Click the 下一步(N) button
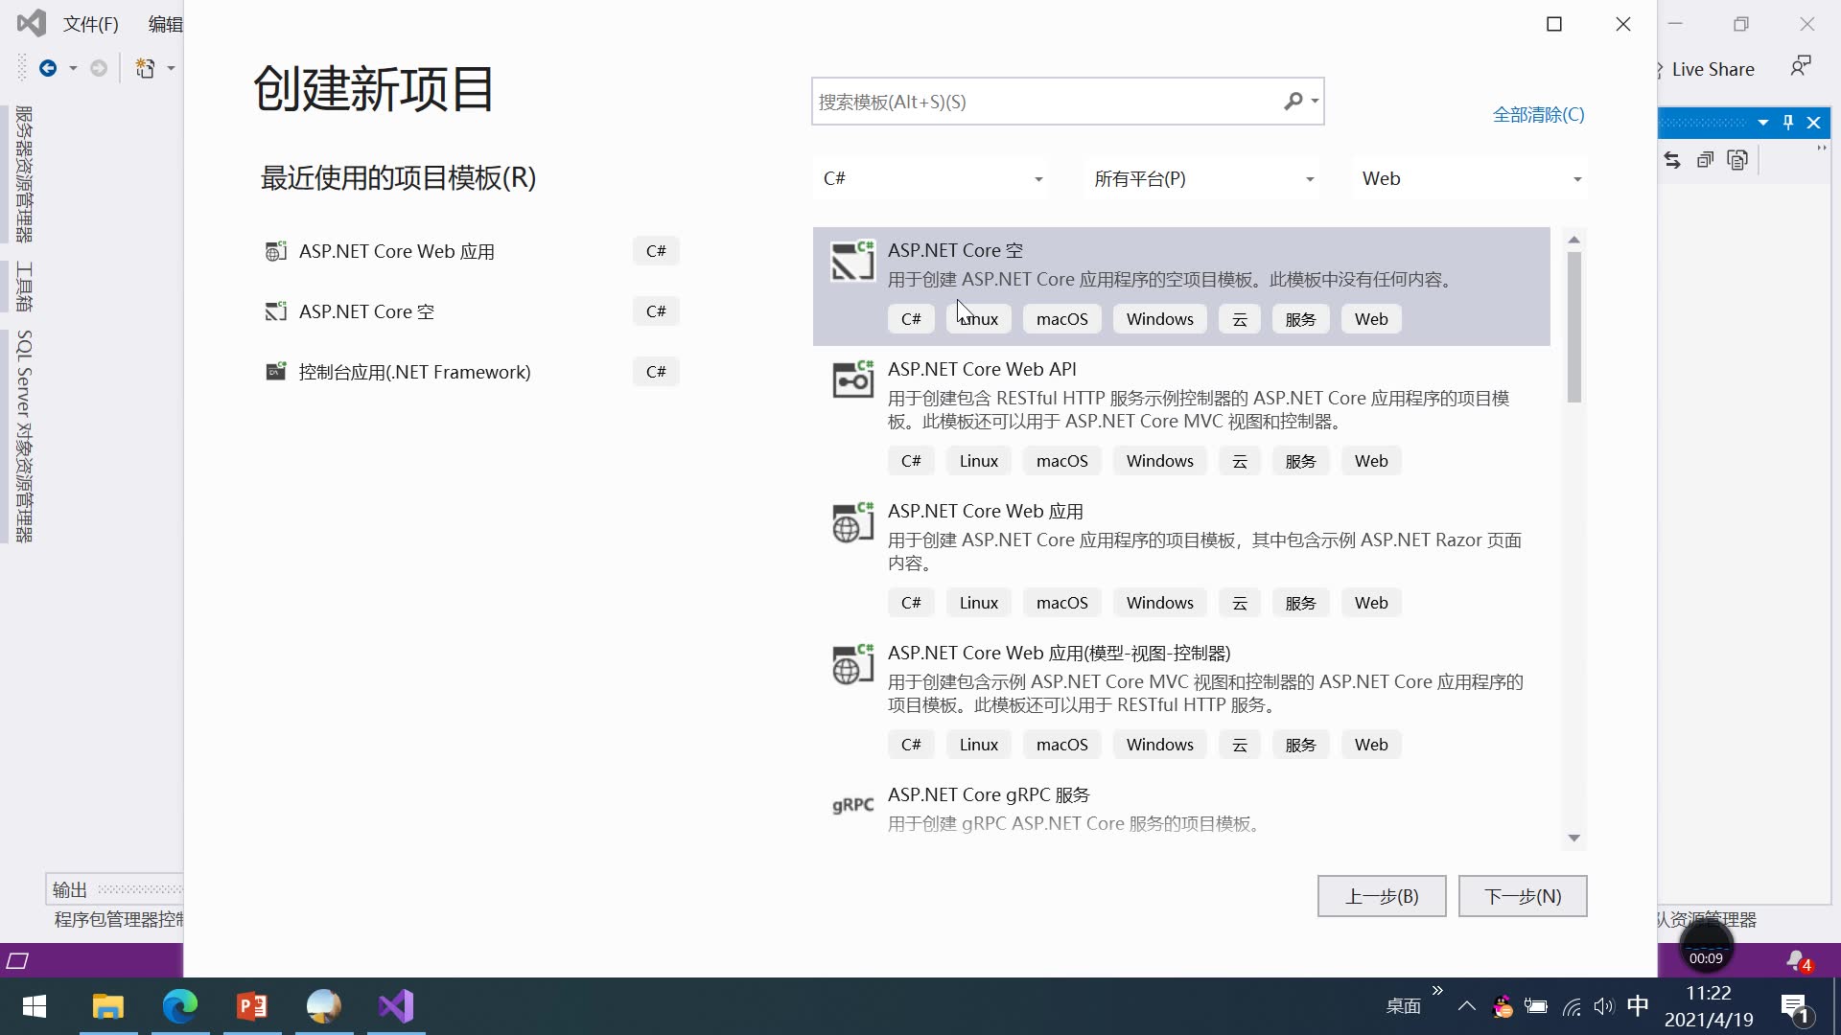The image size is (1841, 1035). point(1523,896)
